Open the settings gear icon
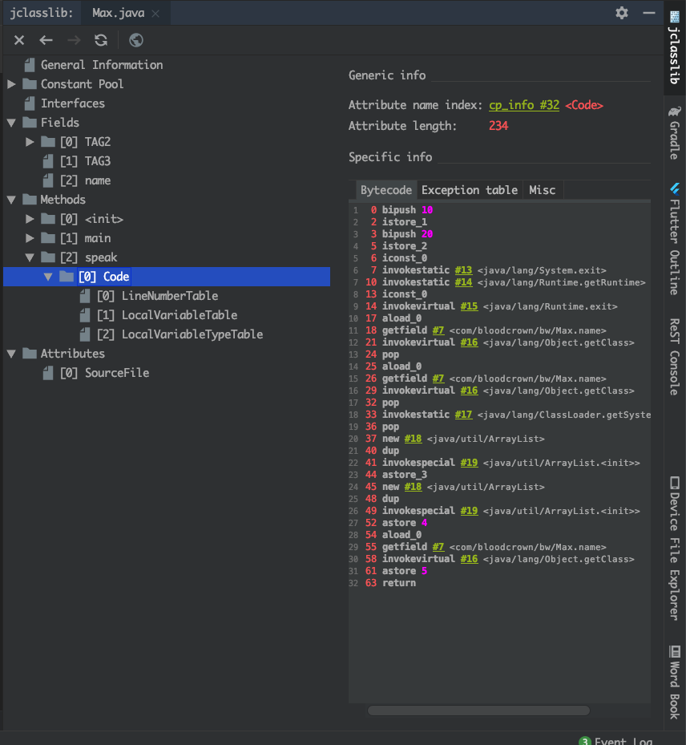This screenshot has height=745, width=686. (622, 13)
